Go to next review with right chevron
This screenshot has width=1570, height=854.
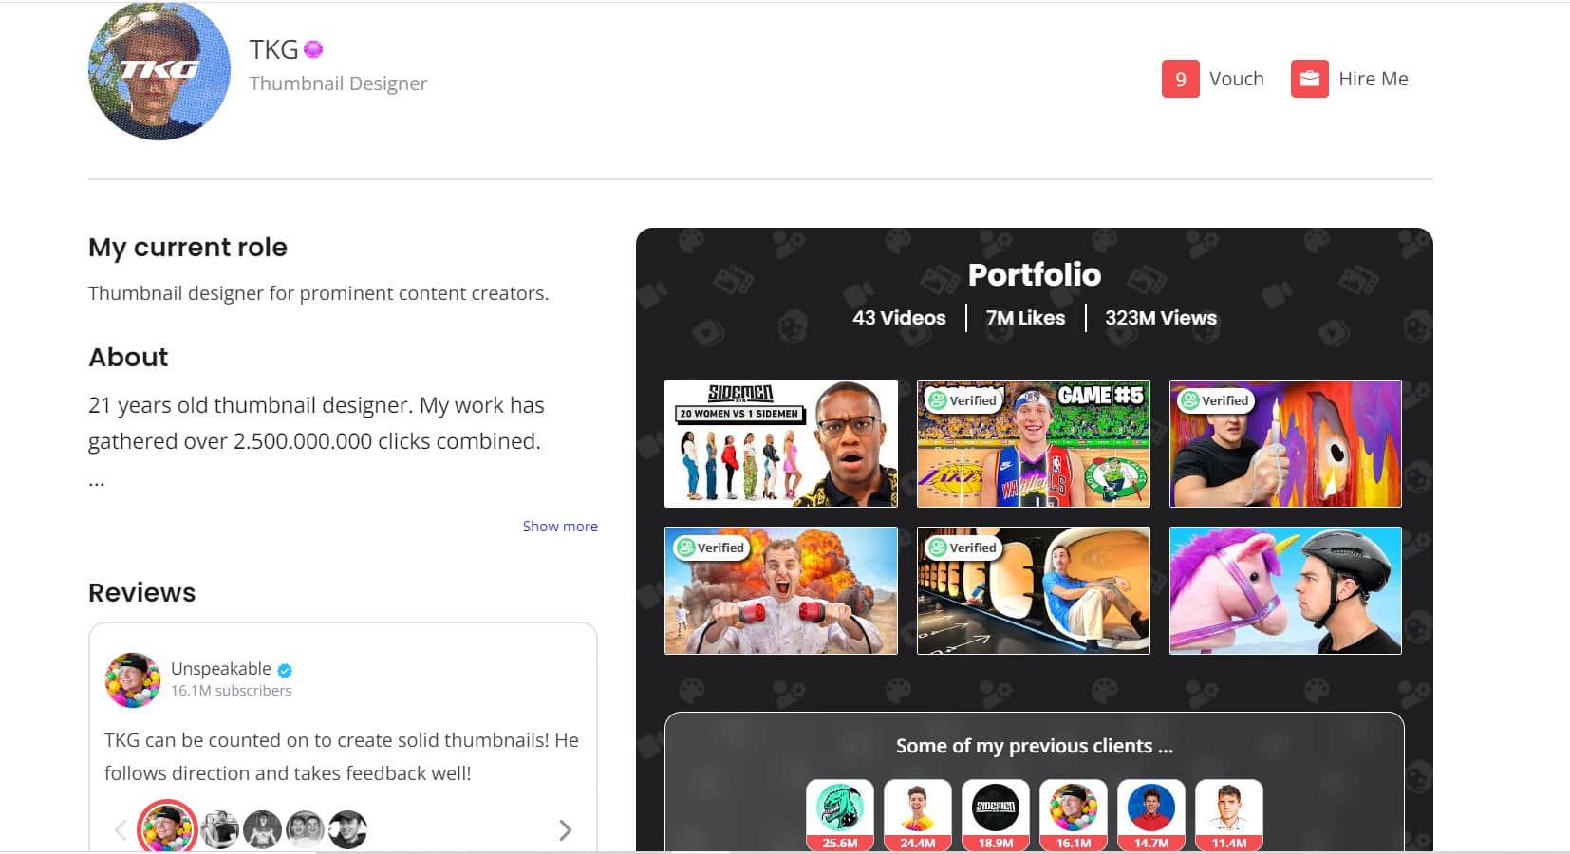566,830
